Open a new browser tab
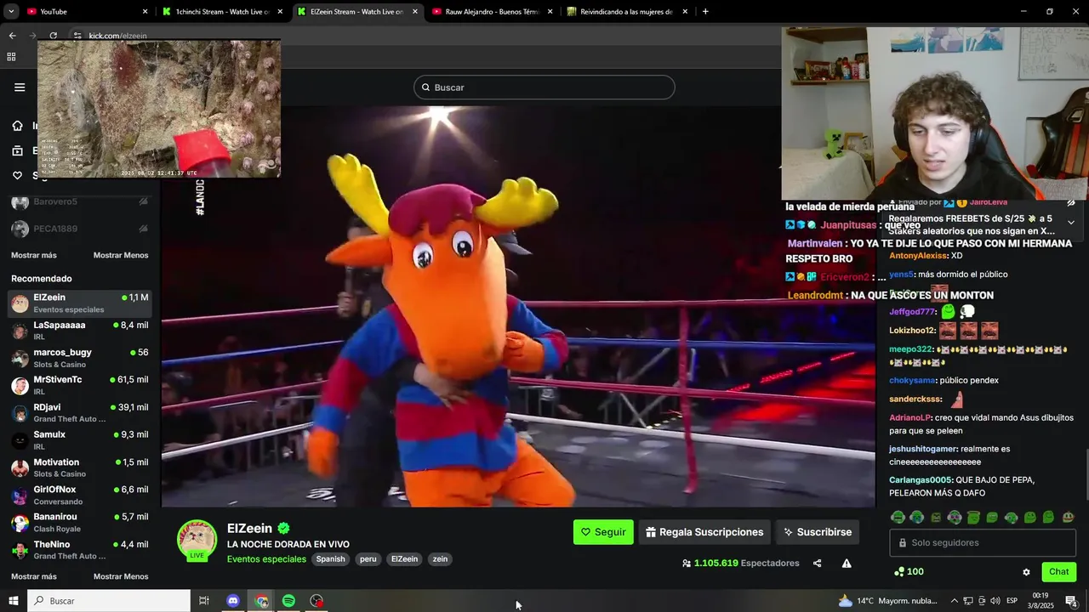Image resolution: width=1089 pixels, height=612 pixels. [705, 12]
